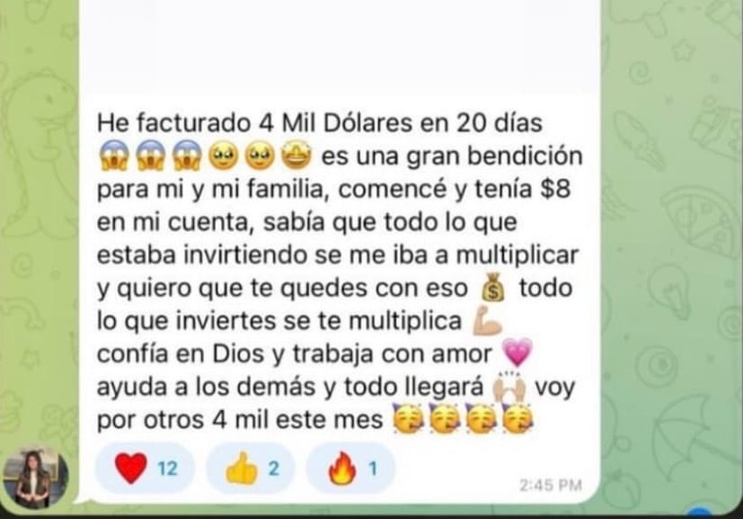Select the first screaming face emoji

[x=114, y=156]
